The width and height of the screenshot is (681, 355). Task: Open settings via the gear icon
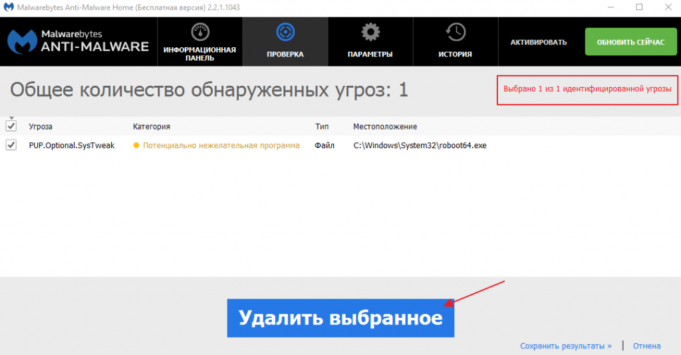click(x=370, y=32)
